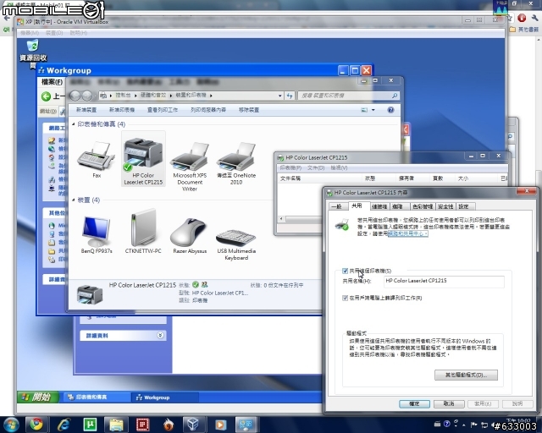Switch to the Security tab in printer properties
542x433 pixels.
[x=445, y=206]
